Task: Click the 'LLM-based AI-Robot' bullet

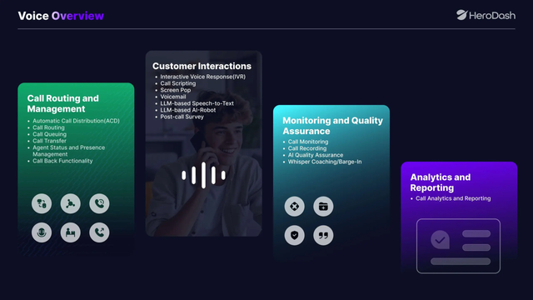Action: (x=188, y=110)
